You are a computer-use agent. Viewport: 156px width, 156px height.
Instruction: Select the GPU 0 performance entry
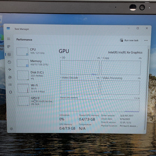36,101
